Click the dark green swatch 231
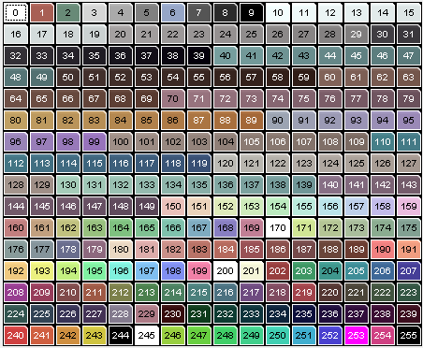Screen dimensions: 423x348 pyautogui.click(x=199, y=313)
